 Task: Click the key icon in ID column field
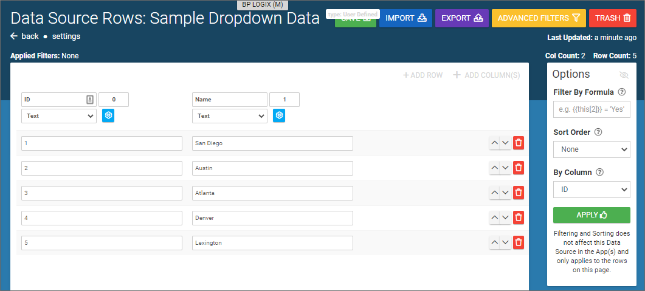(89, 100)
